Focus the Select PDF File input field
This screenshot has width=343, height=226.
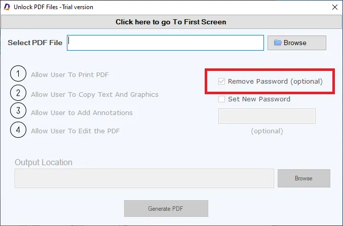pyautogui.click(x=165, y=43)
